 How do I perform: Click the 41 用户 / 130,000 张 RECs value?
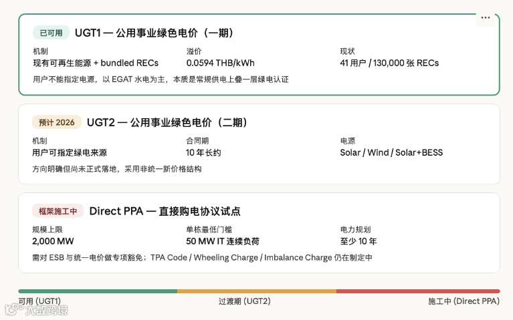click(x=389, y=63)
